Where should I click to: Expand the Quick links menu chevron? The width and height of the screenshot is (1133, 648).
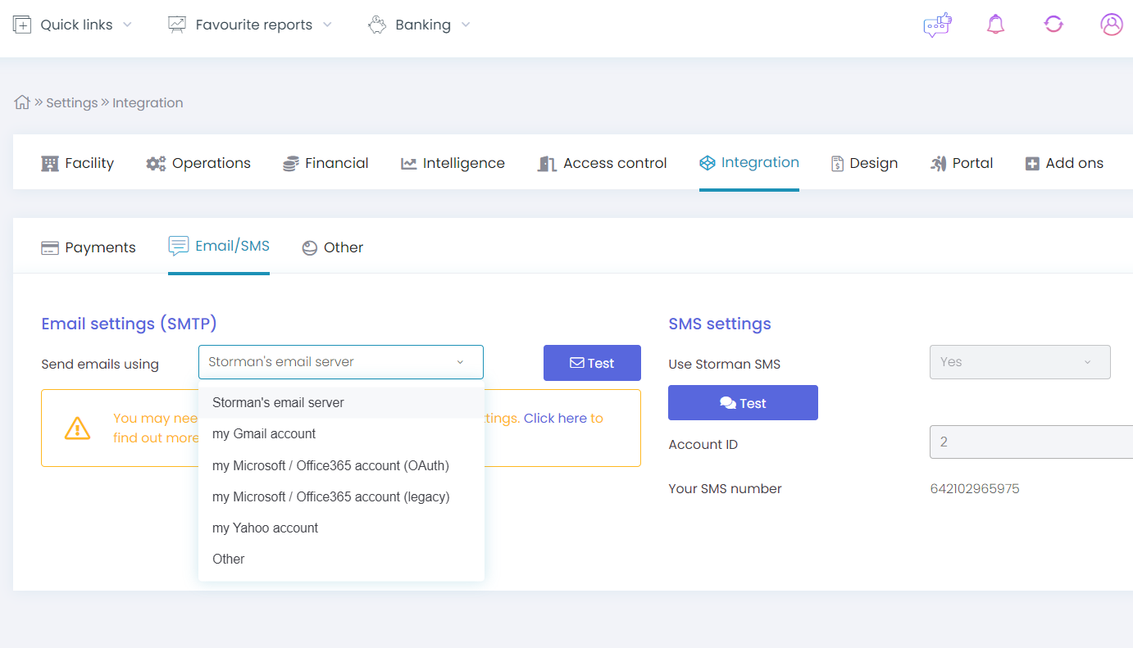(x=127, y=25)
